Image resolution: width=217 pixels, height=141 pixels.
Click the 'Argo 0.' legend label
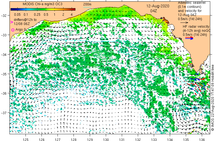tap(21, 30)
